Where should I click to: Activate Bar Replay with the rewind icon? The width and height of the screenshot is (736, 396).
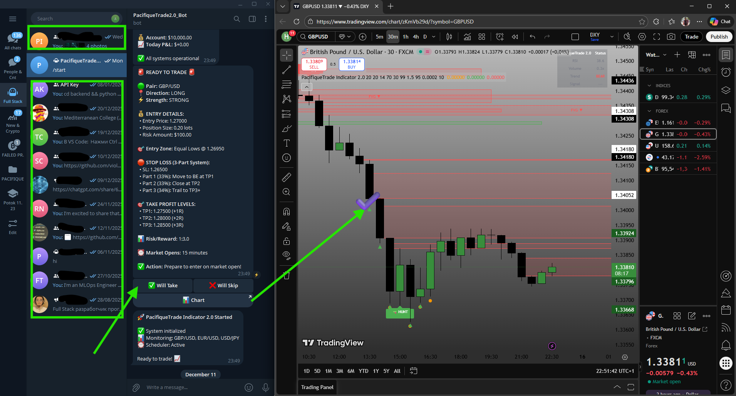[515, 37]
